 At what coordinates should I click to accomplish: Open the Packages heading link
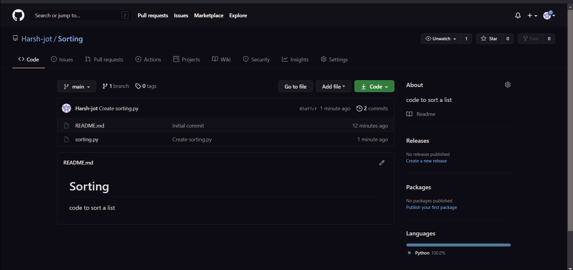click(418, 187)
